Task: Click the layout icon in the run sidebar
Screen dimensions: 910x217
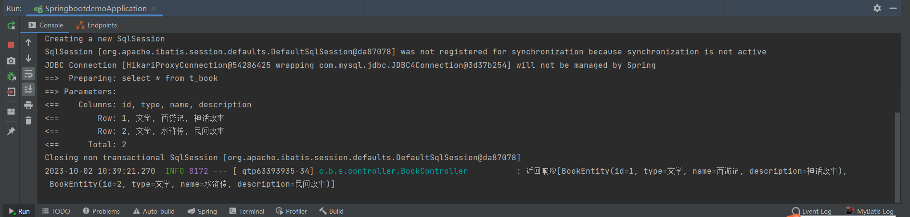Action: pyautogui.click(x=11, y=112)
